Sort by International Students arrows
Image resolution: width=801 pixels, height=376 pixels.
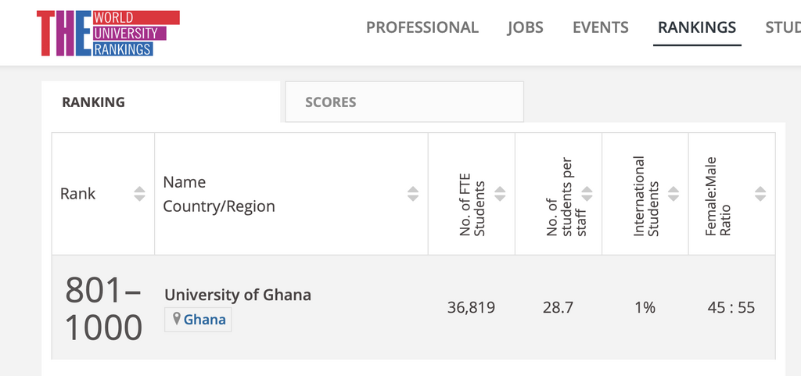(x=673, y=194)
